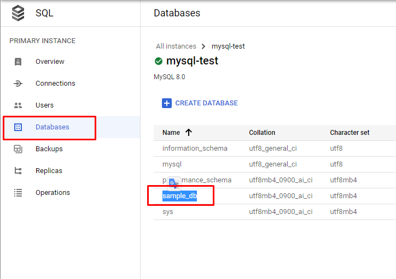
Task: Click the CREATE DATABASE button
Action: [x=206, y=103]
